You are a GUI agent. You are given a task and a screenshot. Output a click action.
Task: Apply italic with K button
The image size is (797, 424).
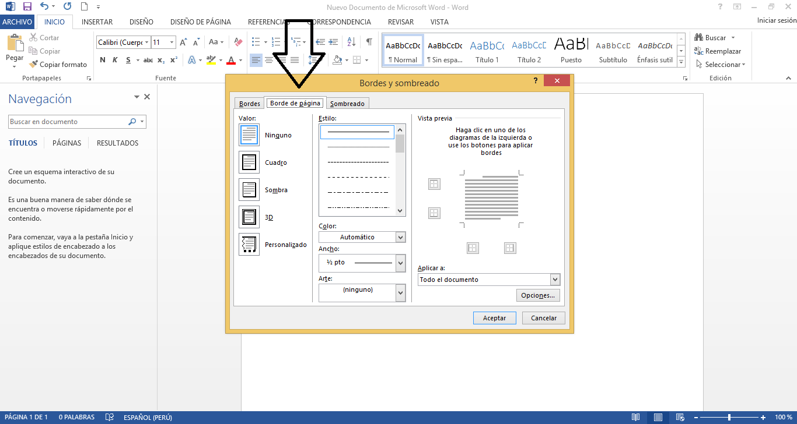point(114,60)
